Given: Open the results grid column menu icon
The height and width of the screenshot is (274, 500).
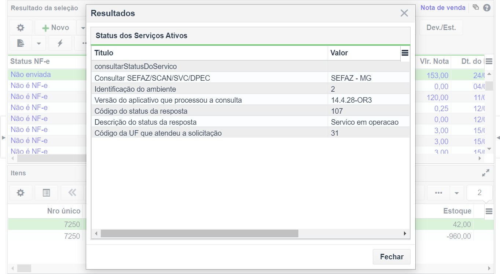Looking at the screenshot, I should (x=405, y=53).
